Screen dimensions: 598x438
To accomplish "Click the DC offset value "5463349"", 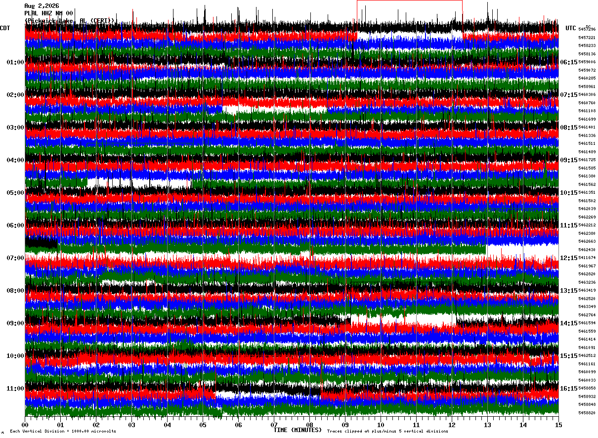I will pyautogui.click(x=587, y=307).
